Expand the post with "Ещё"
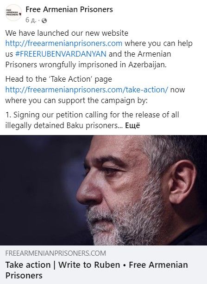This screenshot has height=284, width=207. 132,125
